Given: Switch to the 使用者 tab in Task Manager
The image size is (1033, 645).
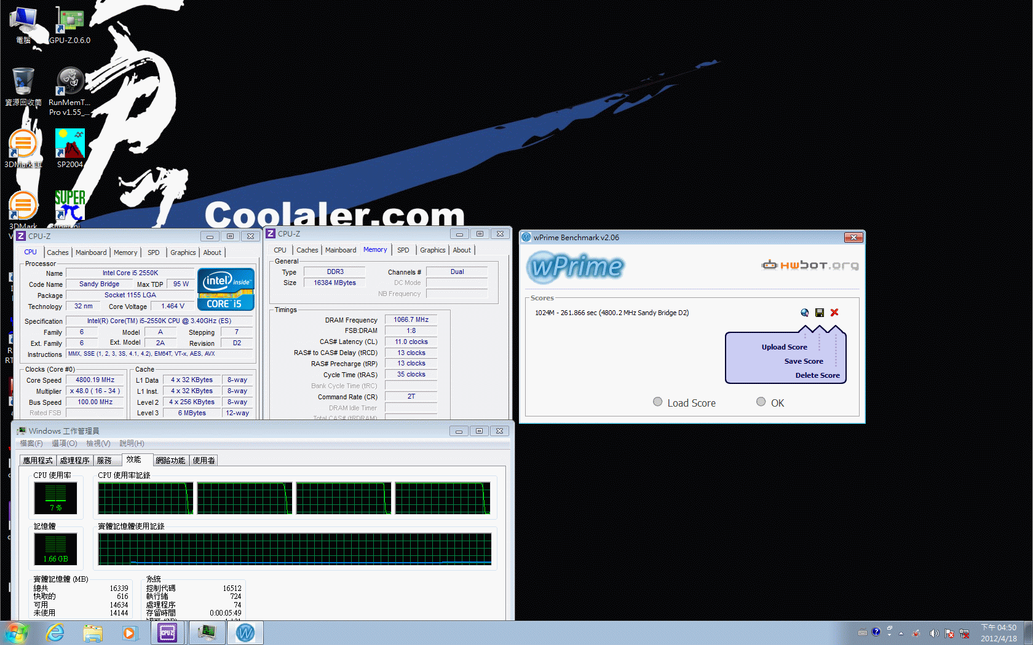Looking at the screenshot, I should [x=204, y=460].
